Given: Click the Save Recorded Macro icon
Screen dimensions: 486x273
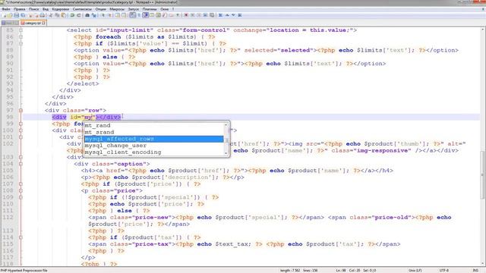Looking at the screenshot, I should [x=212, y=15].
